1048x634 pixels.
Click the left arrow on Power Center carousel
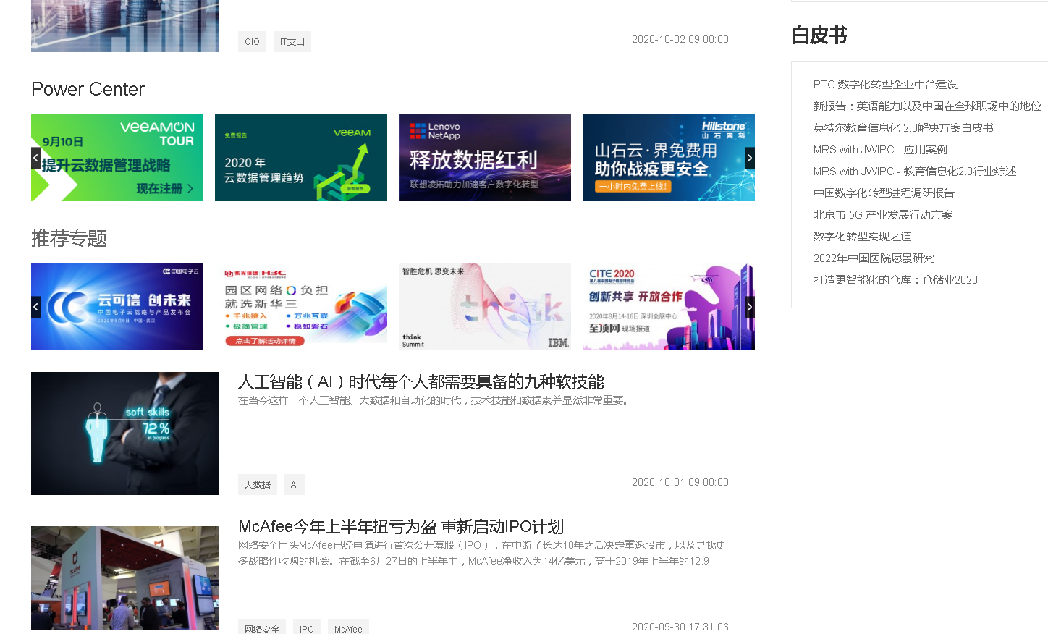click(35, 157)
